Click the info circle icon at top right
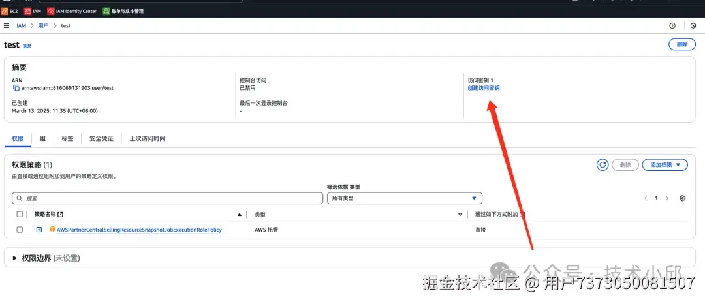705x302 pixels. click(x=672, y=25)
